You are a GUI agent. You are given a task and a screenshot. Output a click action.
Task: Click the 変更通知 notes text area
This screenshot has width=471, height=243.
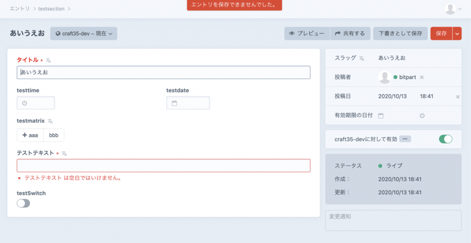point(393,221)
